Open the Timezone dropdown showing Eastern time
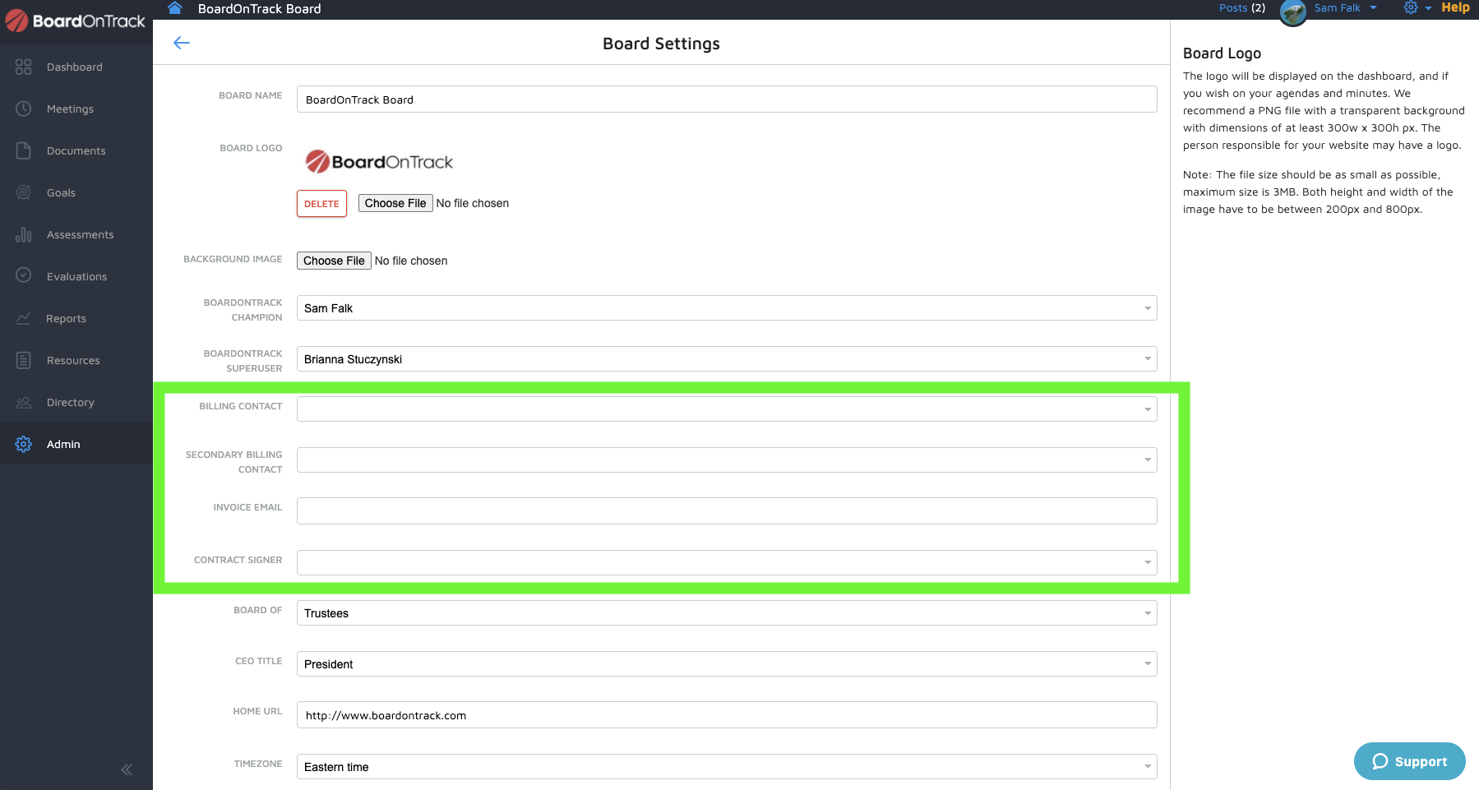 click(727, 767)
